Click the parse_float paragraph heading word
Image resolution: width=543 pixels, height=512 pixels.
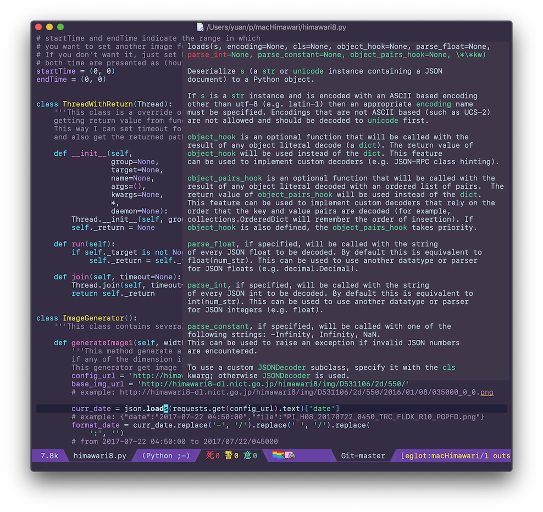tap(212, 244)
